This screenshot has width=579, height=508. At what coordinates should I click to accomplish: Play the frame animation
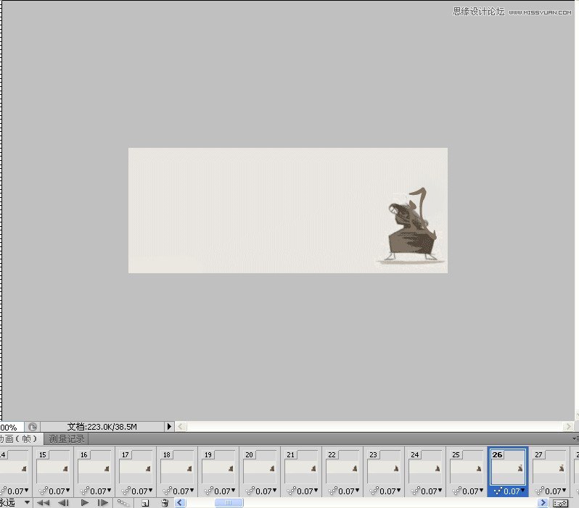coord(85,502)
